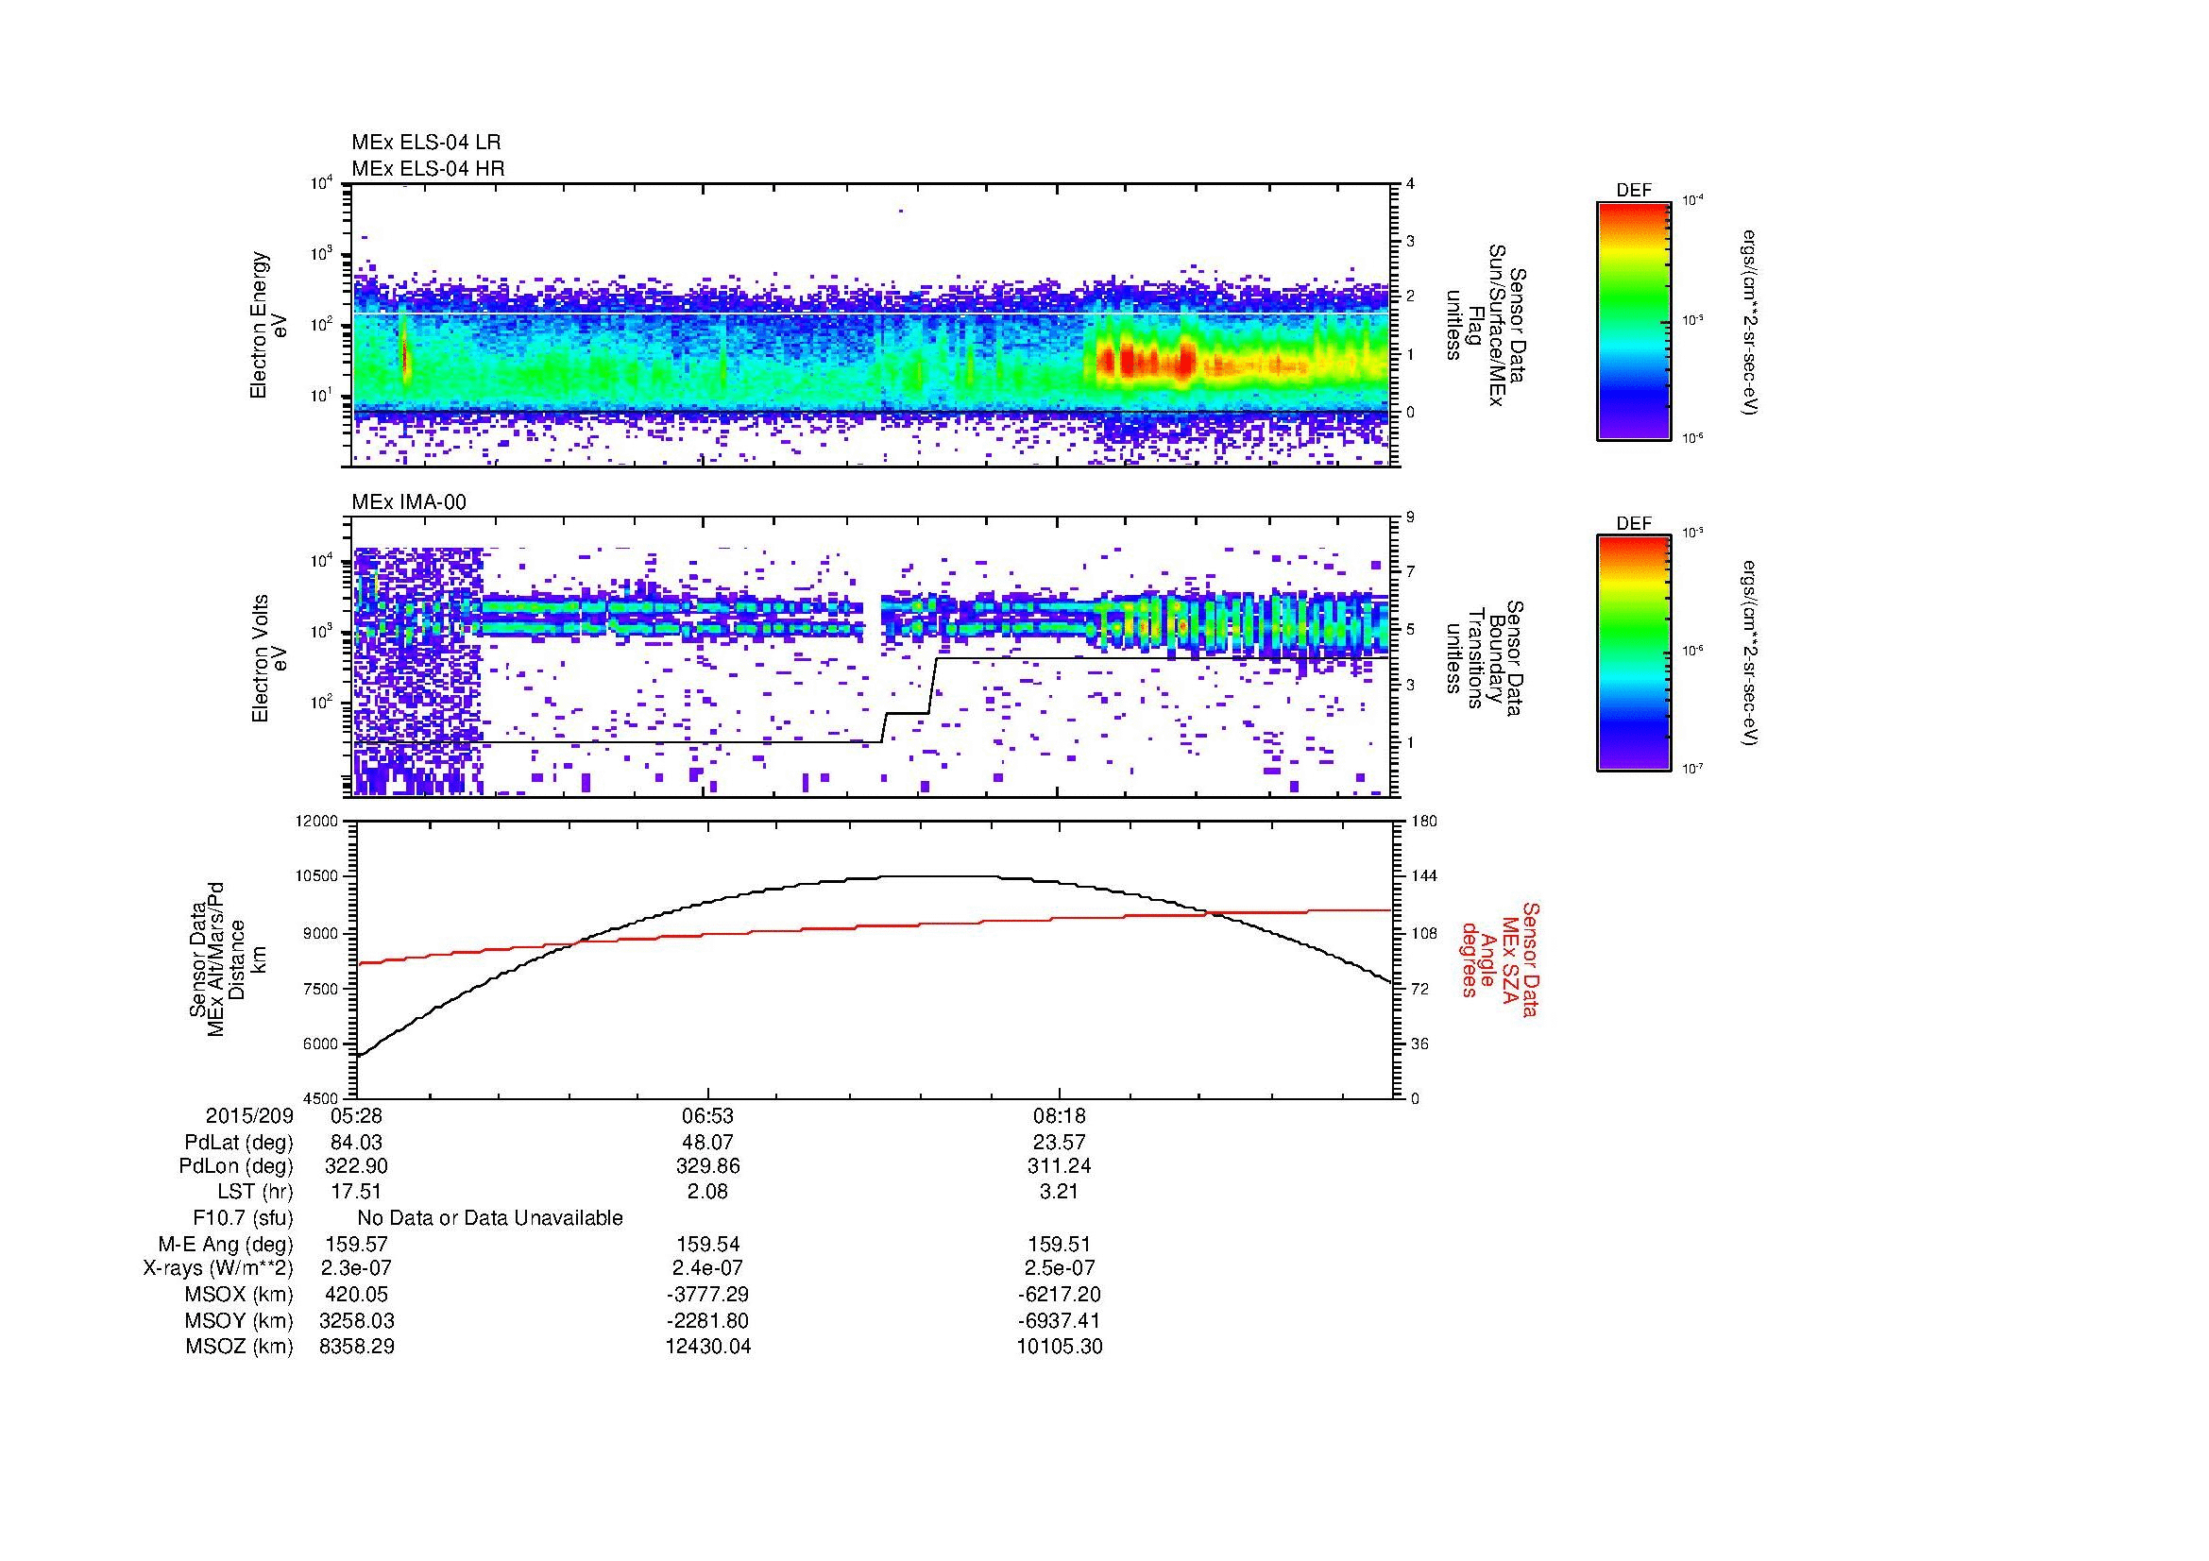Click the '180' SZA axis tick label
Screen dimensions: 2209x1561
point(1424,823)
